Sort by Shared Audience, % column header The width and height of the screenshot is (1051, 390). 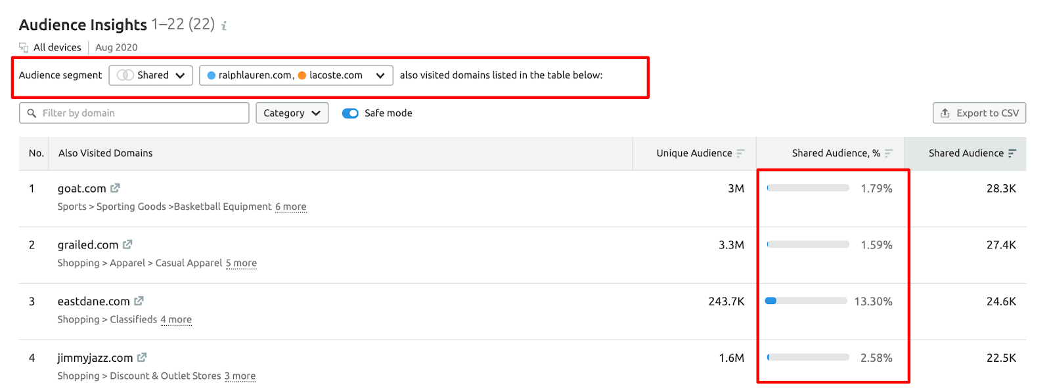[x=830, y=153]
